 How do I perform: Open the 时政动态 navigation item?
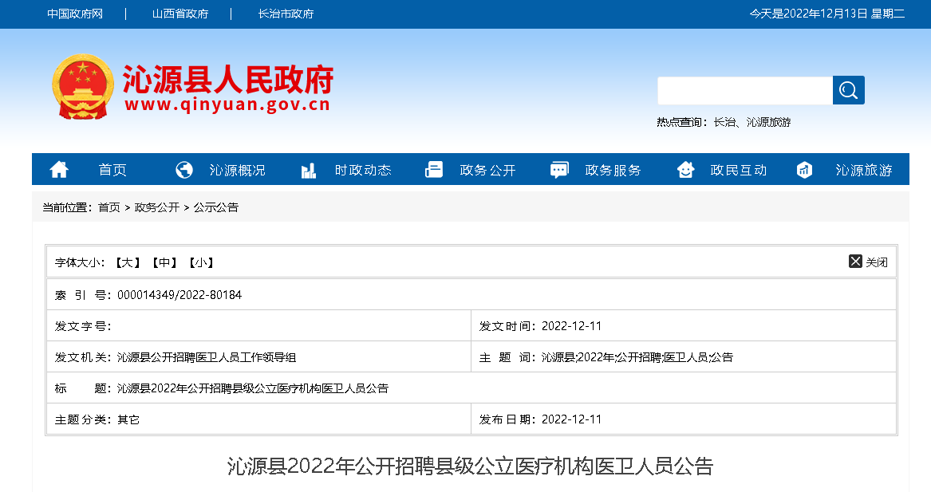(363, 171)
